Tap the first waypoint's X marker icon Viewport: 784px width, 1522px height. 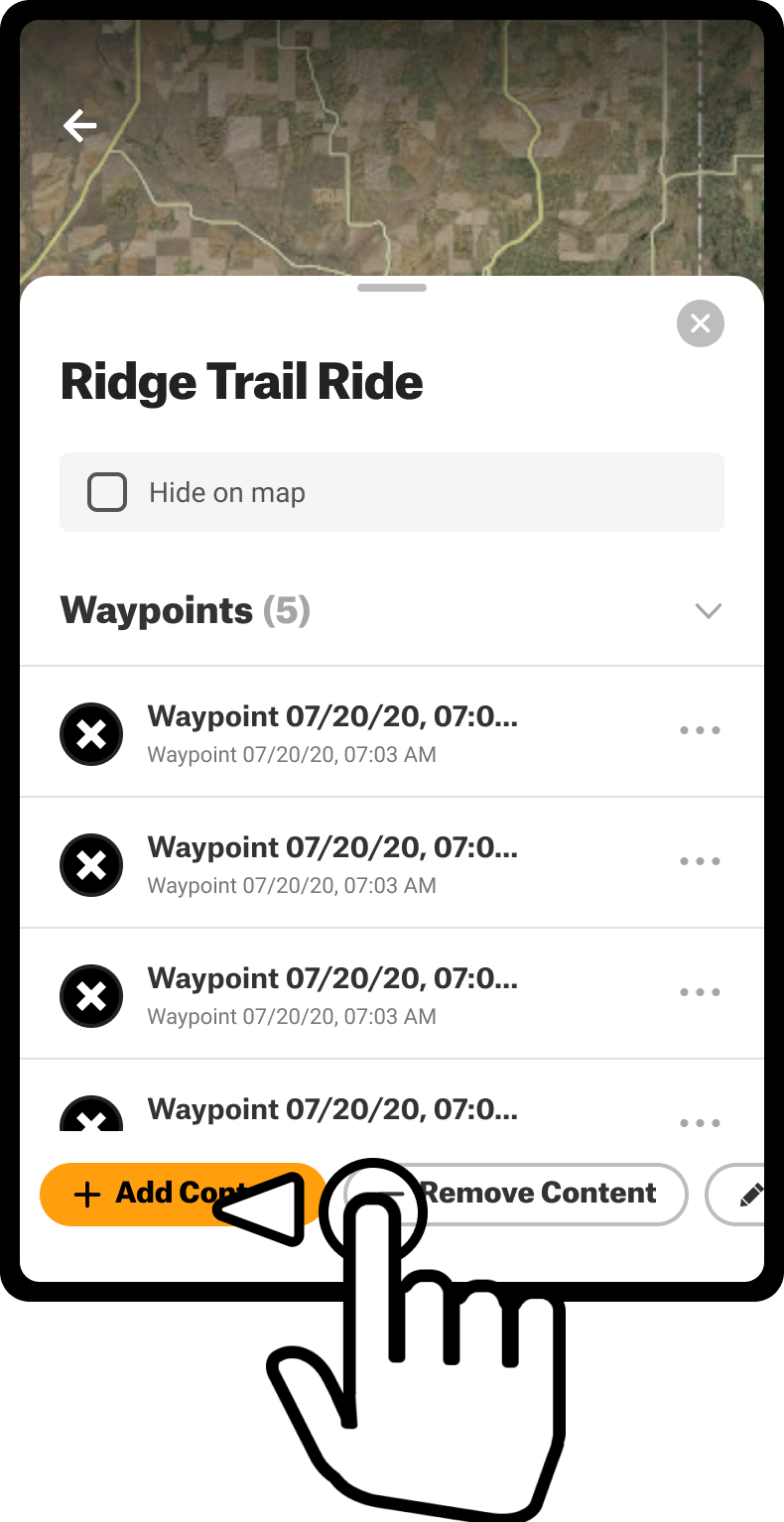click(x=91, y=734)
